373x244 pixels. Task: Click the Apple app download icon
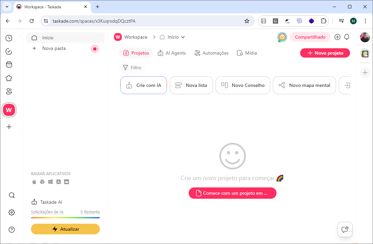tap(34, 182)
